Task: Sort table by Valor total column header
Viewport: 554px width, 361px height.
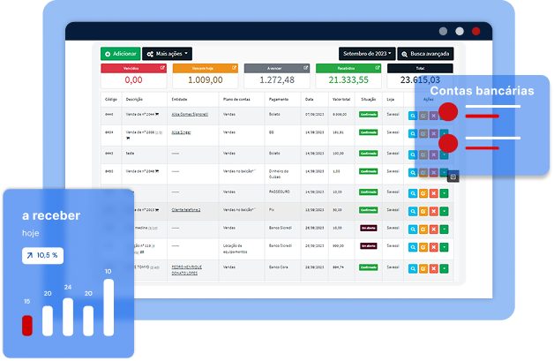Action: 341,100
